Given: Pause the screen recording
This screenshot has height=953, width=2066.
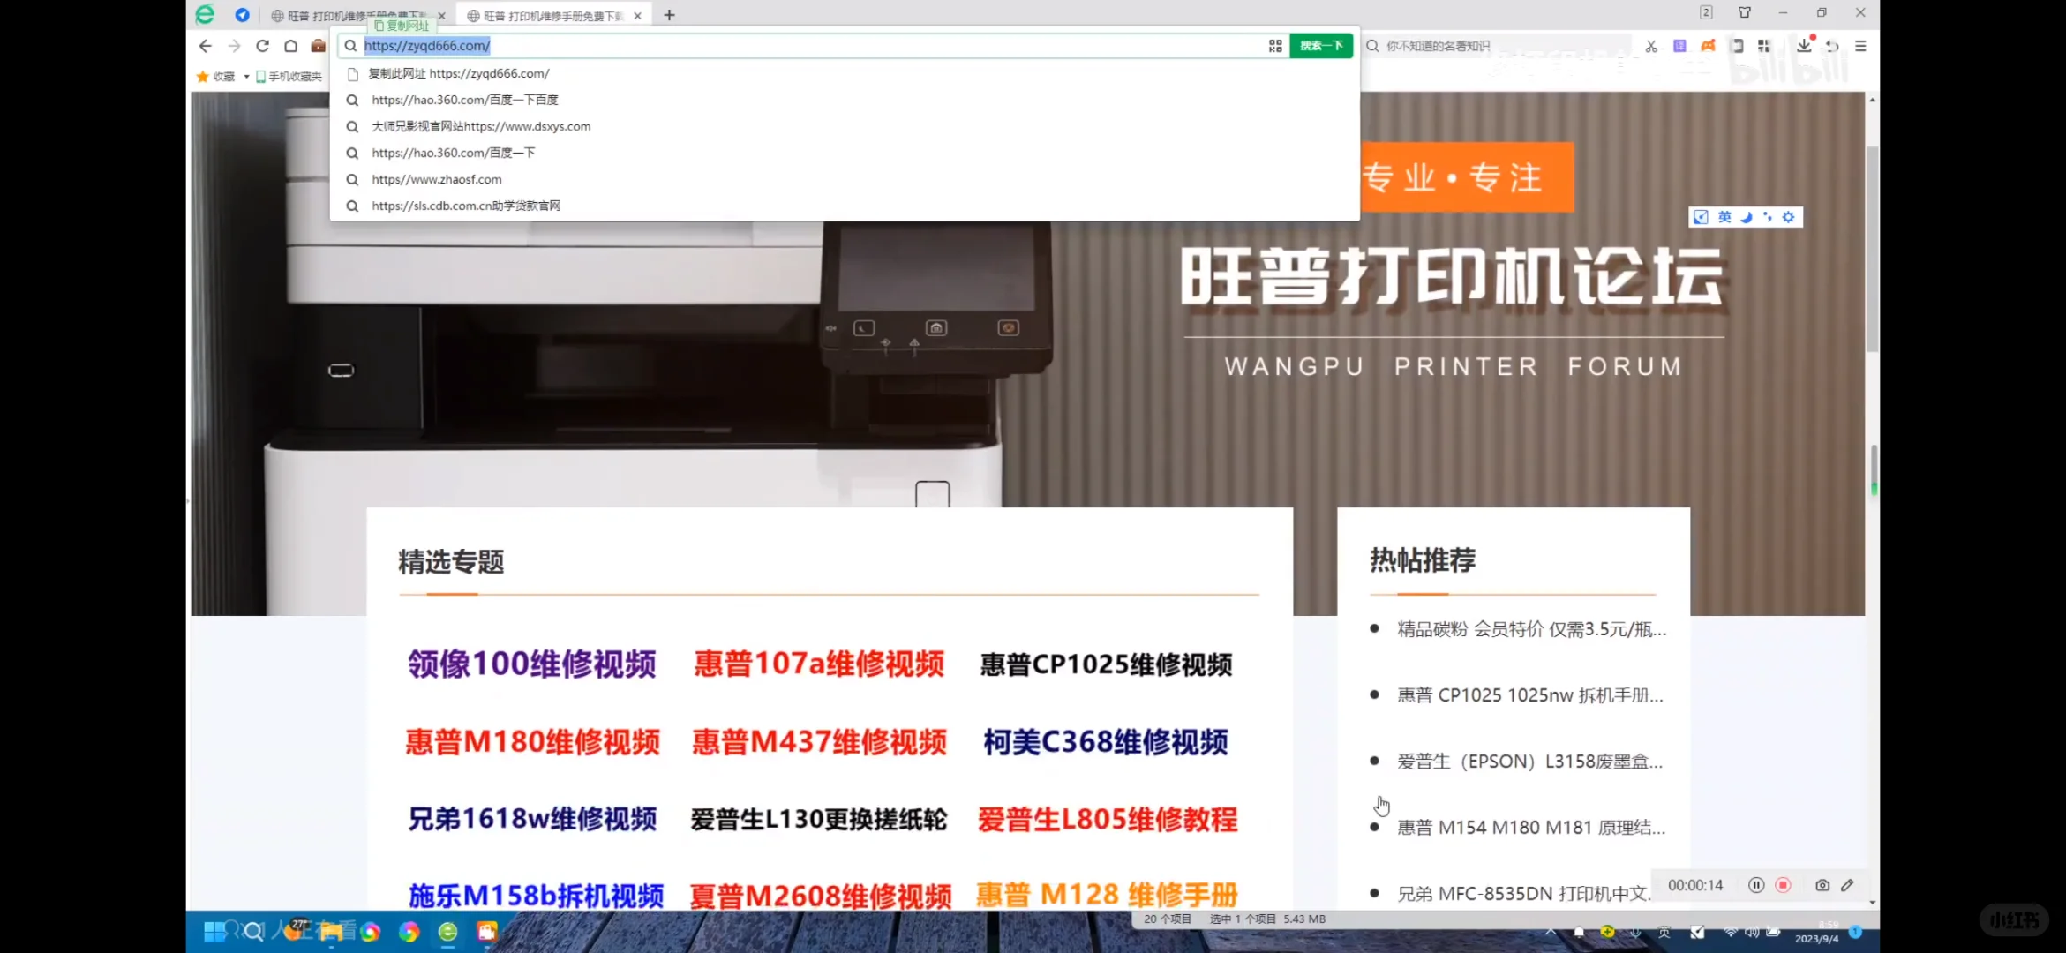Looking at the screenshot, I should [x=1756, y=885].
